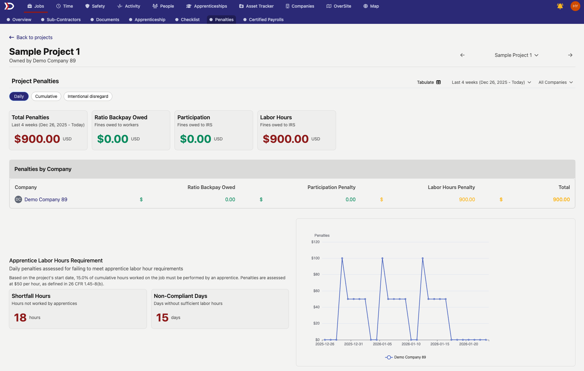The width and height of the screenshot is (584, 371).
Task: Open the Demo Company 89 link
Action: (x=46, y=199)
